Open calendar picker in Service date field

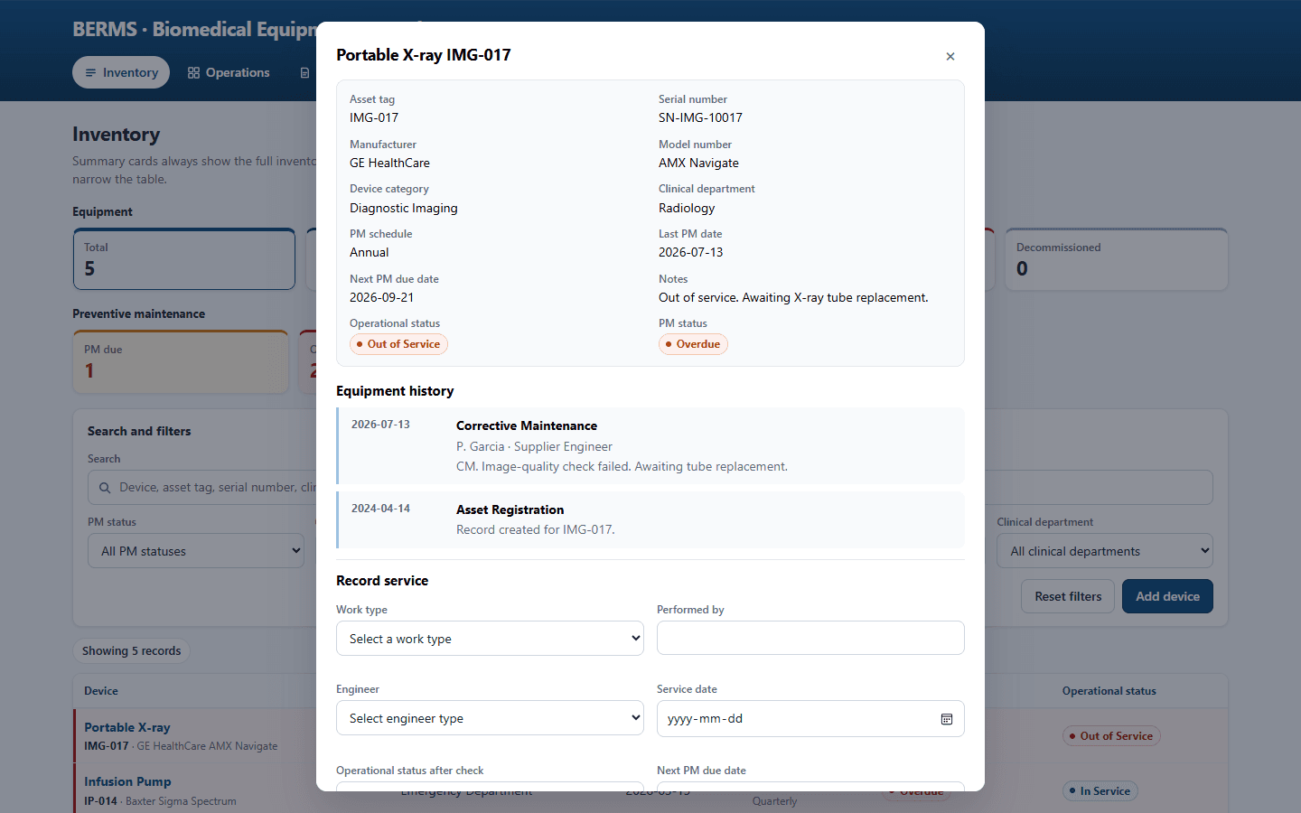pos(947,719)
